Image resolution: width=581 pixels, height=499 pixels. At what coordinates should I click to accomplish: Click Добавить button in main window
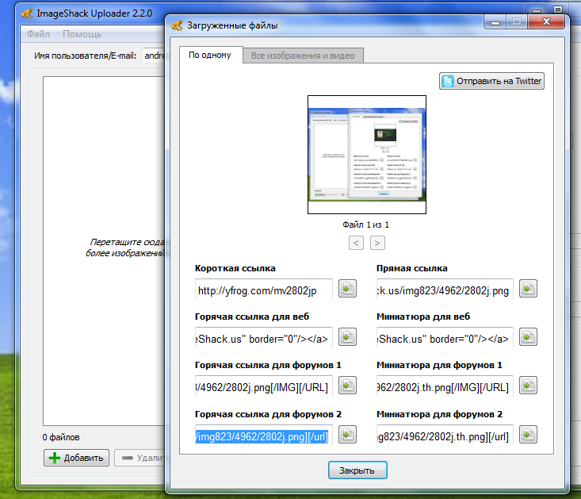[x=76, y=458]
